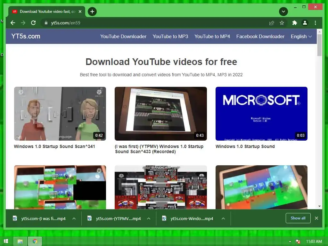Open the Bandicam watermark video thumbnail
This screenshot has height=246, width=328.
(161, 187)
